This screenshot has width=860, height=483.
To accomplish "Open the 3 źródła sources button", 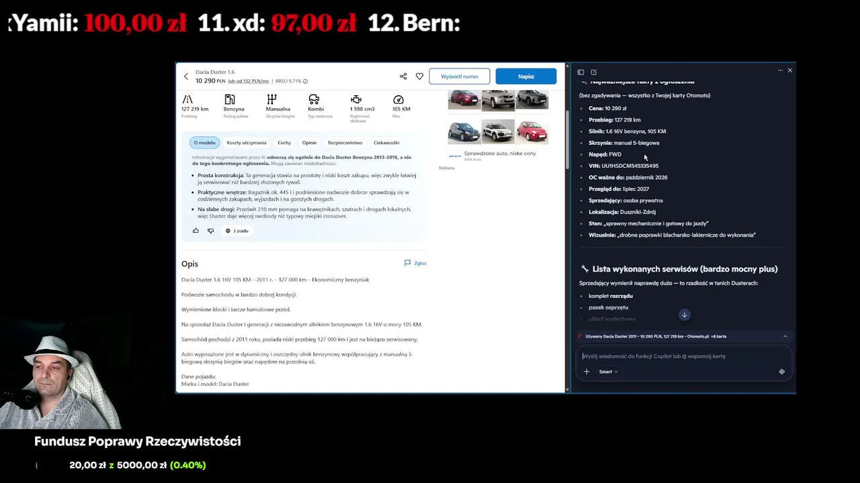I will pyautogui.click(x=237, y=231).
